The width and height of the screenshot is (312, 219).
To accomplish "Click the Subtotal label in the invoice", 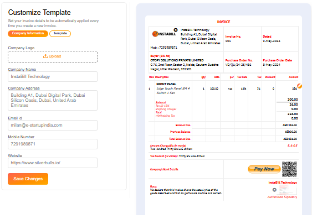I will click(x=161, y=102).
